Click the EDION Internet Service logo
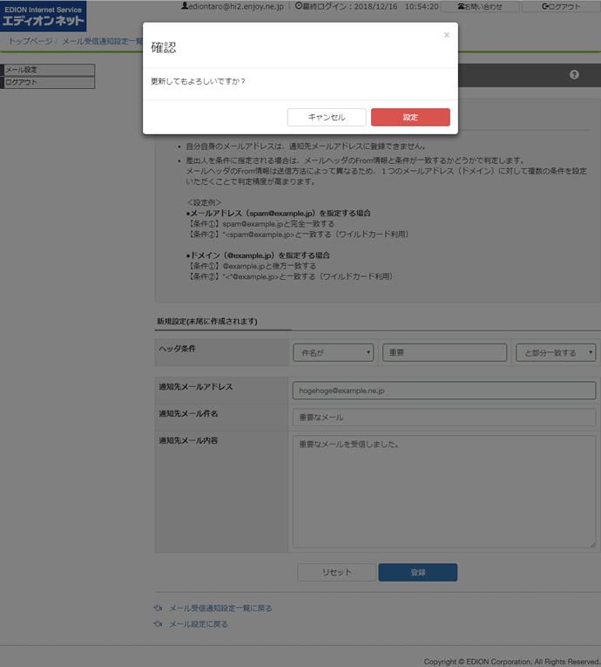Image resolution: width=601 pixels, height=667 pixels. click(44, 16)
